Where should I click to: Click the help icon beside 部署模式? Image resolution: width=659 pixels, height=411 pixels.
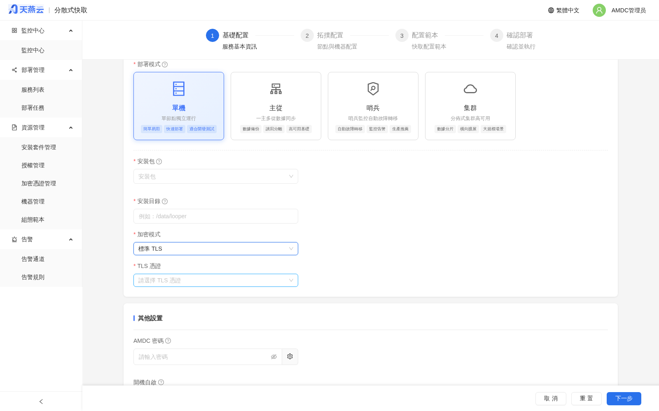point(165,65)
